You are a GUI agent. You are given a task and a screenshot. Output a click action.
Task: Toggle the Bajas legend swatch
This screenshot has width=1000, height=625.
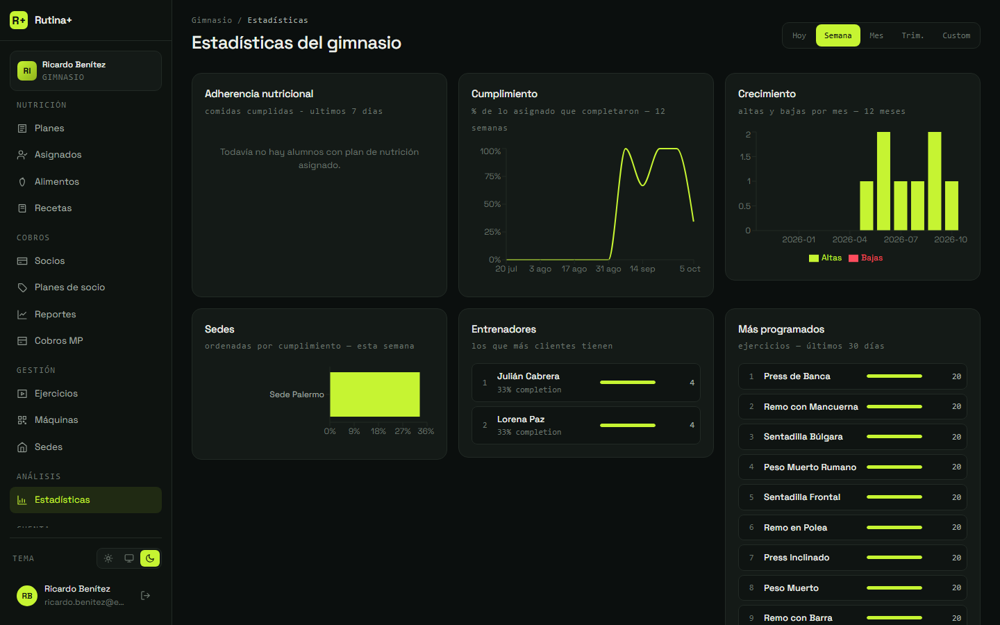point(853,258)
